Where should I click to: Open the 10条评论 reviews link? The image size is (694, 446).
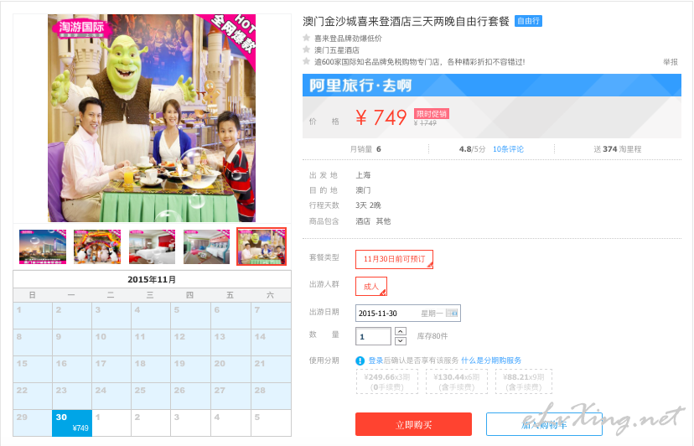click(508, 149)
